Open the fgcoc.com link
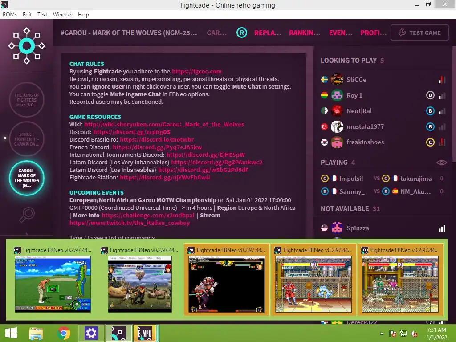This screenshot has height=342, width=456. [x=196, y=72]
